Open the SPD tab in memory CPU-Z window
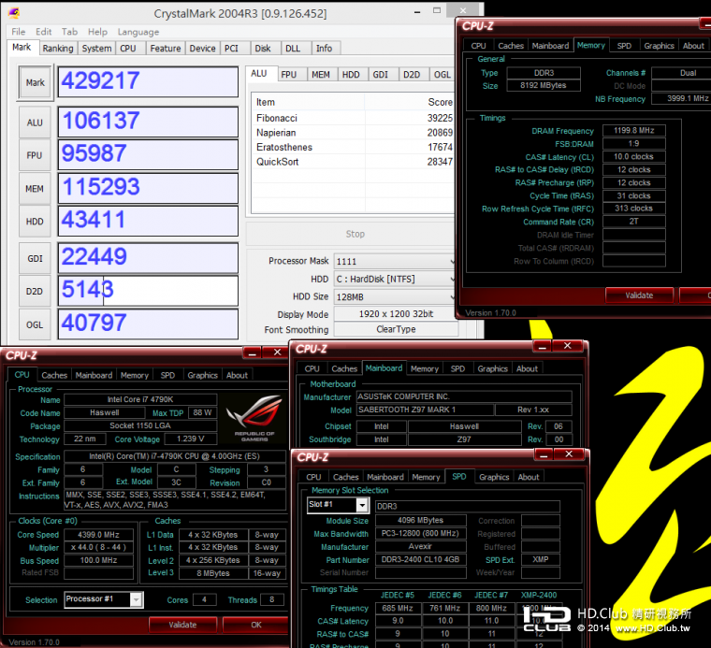 point(624,46)
